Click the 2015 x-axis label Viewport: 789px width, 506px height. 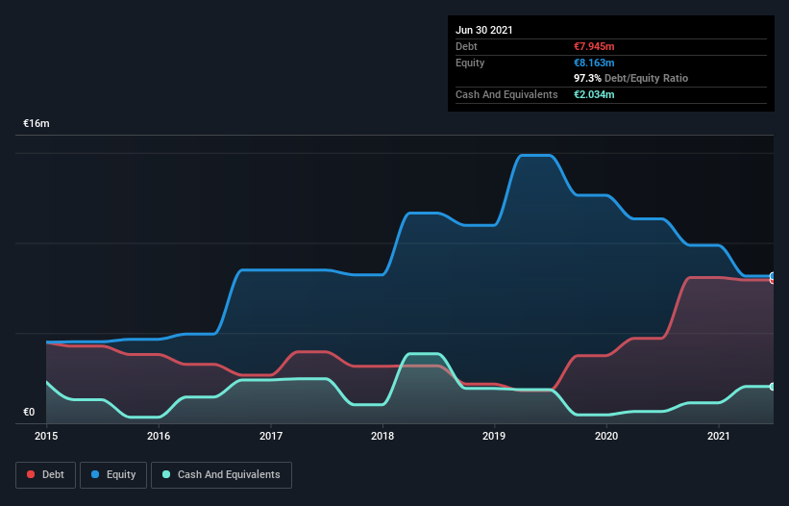pyautogui.click(x=46, y=436)
